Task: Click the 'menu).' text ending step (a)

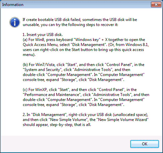Action: click(x=29, y=55)
